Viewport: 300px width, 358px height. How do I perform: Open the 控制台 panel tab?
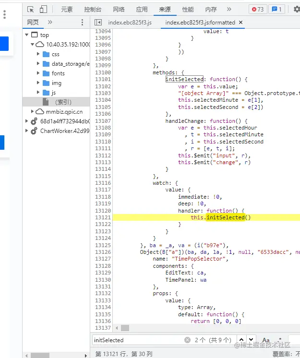(93, 10)
